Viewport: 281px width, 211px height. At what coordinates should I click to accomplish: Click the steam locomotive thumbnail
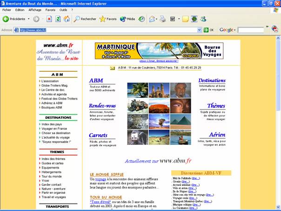(138, 106)
